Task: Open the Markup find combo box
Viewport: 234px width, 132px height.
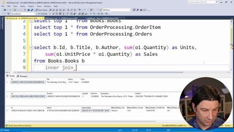Action: coord(117,10)
